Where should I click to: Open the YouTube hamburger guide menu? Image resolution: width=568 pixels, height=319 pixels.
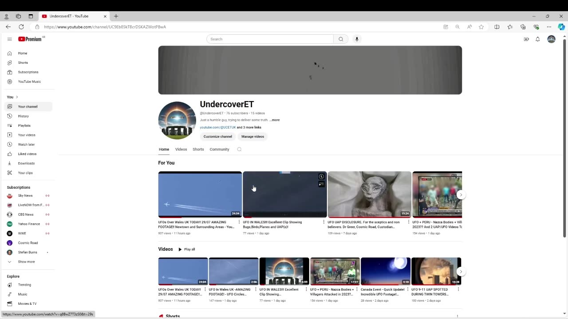point(9,39)
